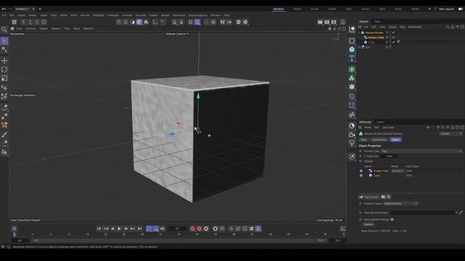Screen dimensions: 465x261
Task: Open the viewport Cameras menu
Action: 31,29
